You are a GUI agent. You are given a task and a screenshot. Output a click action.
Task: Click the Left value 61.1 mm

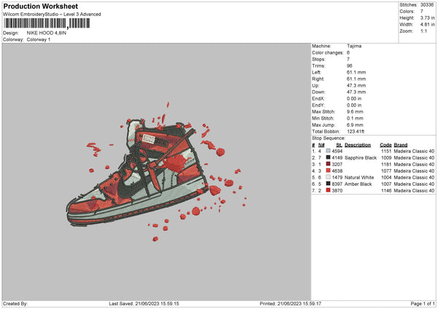(x=356, y=72)
